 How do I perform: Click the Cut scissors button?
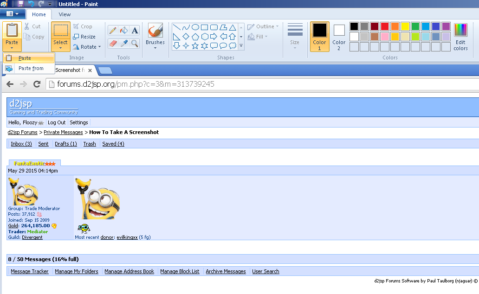[32, 26]
